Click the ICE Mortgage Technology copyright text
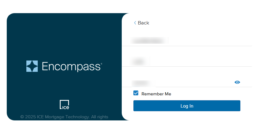This screenshot has height=125, width=264. (64, 117)
